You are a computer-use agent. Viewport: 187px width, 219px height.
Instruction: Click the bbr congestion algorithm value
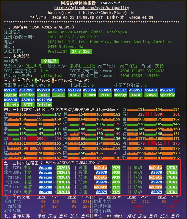click(x=44, y=71)
